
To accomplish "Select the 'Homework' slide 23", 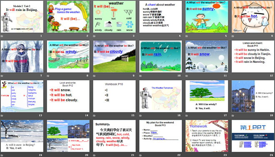I will (x=207, y=136).
